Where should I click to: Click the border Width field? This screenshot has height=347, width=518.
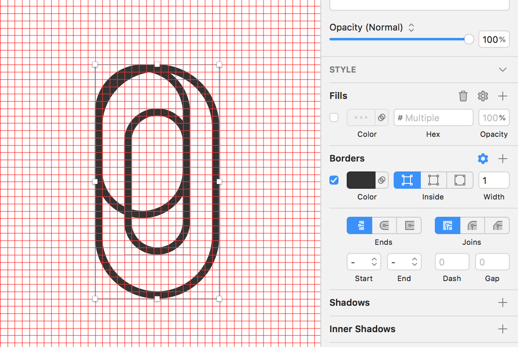tap(494, 180)
